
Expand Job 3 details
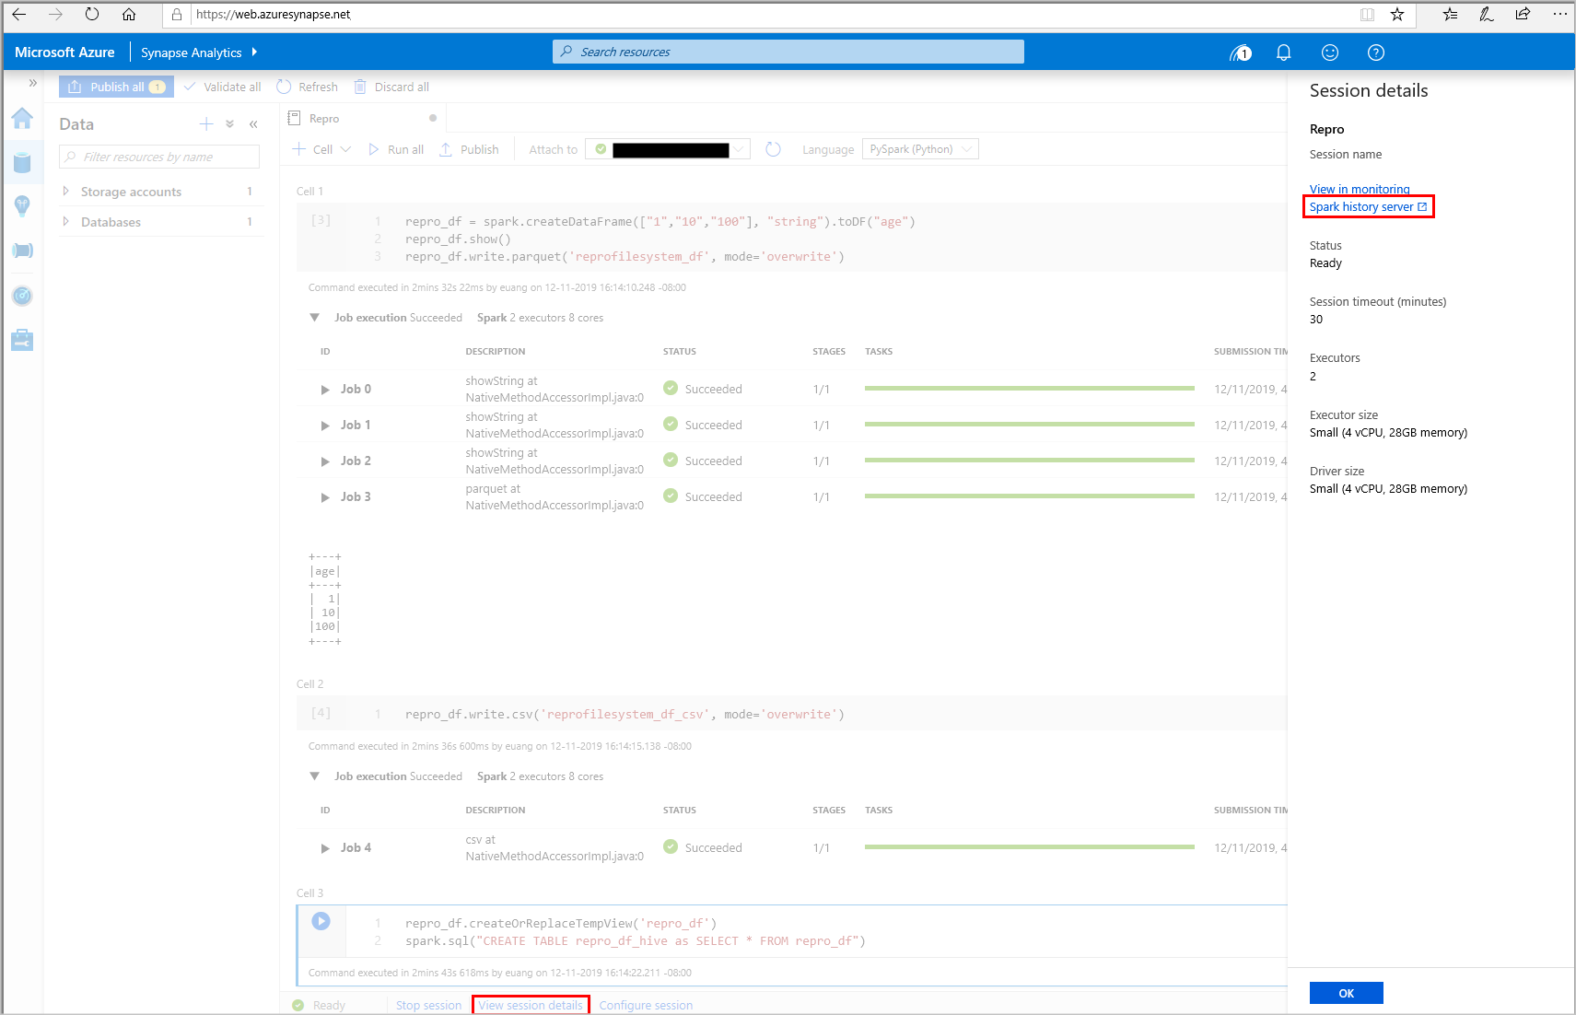(325, 497)
